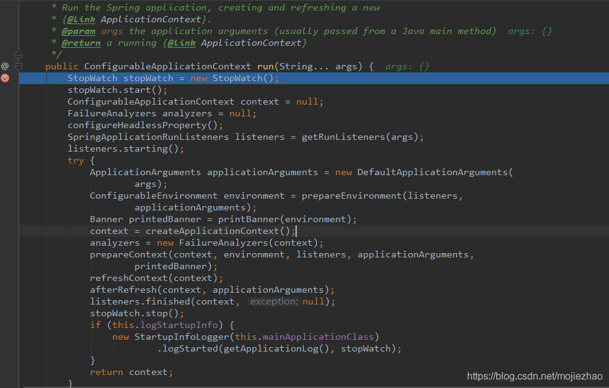This screenshot has height=388, width=609.
Task: Click the @link tag on the @return line
Action: point(182,43)
